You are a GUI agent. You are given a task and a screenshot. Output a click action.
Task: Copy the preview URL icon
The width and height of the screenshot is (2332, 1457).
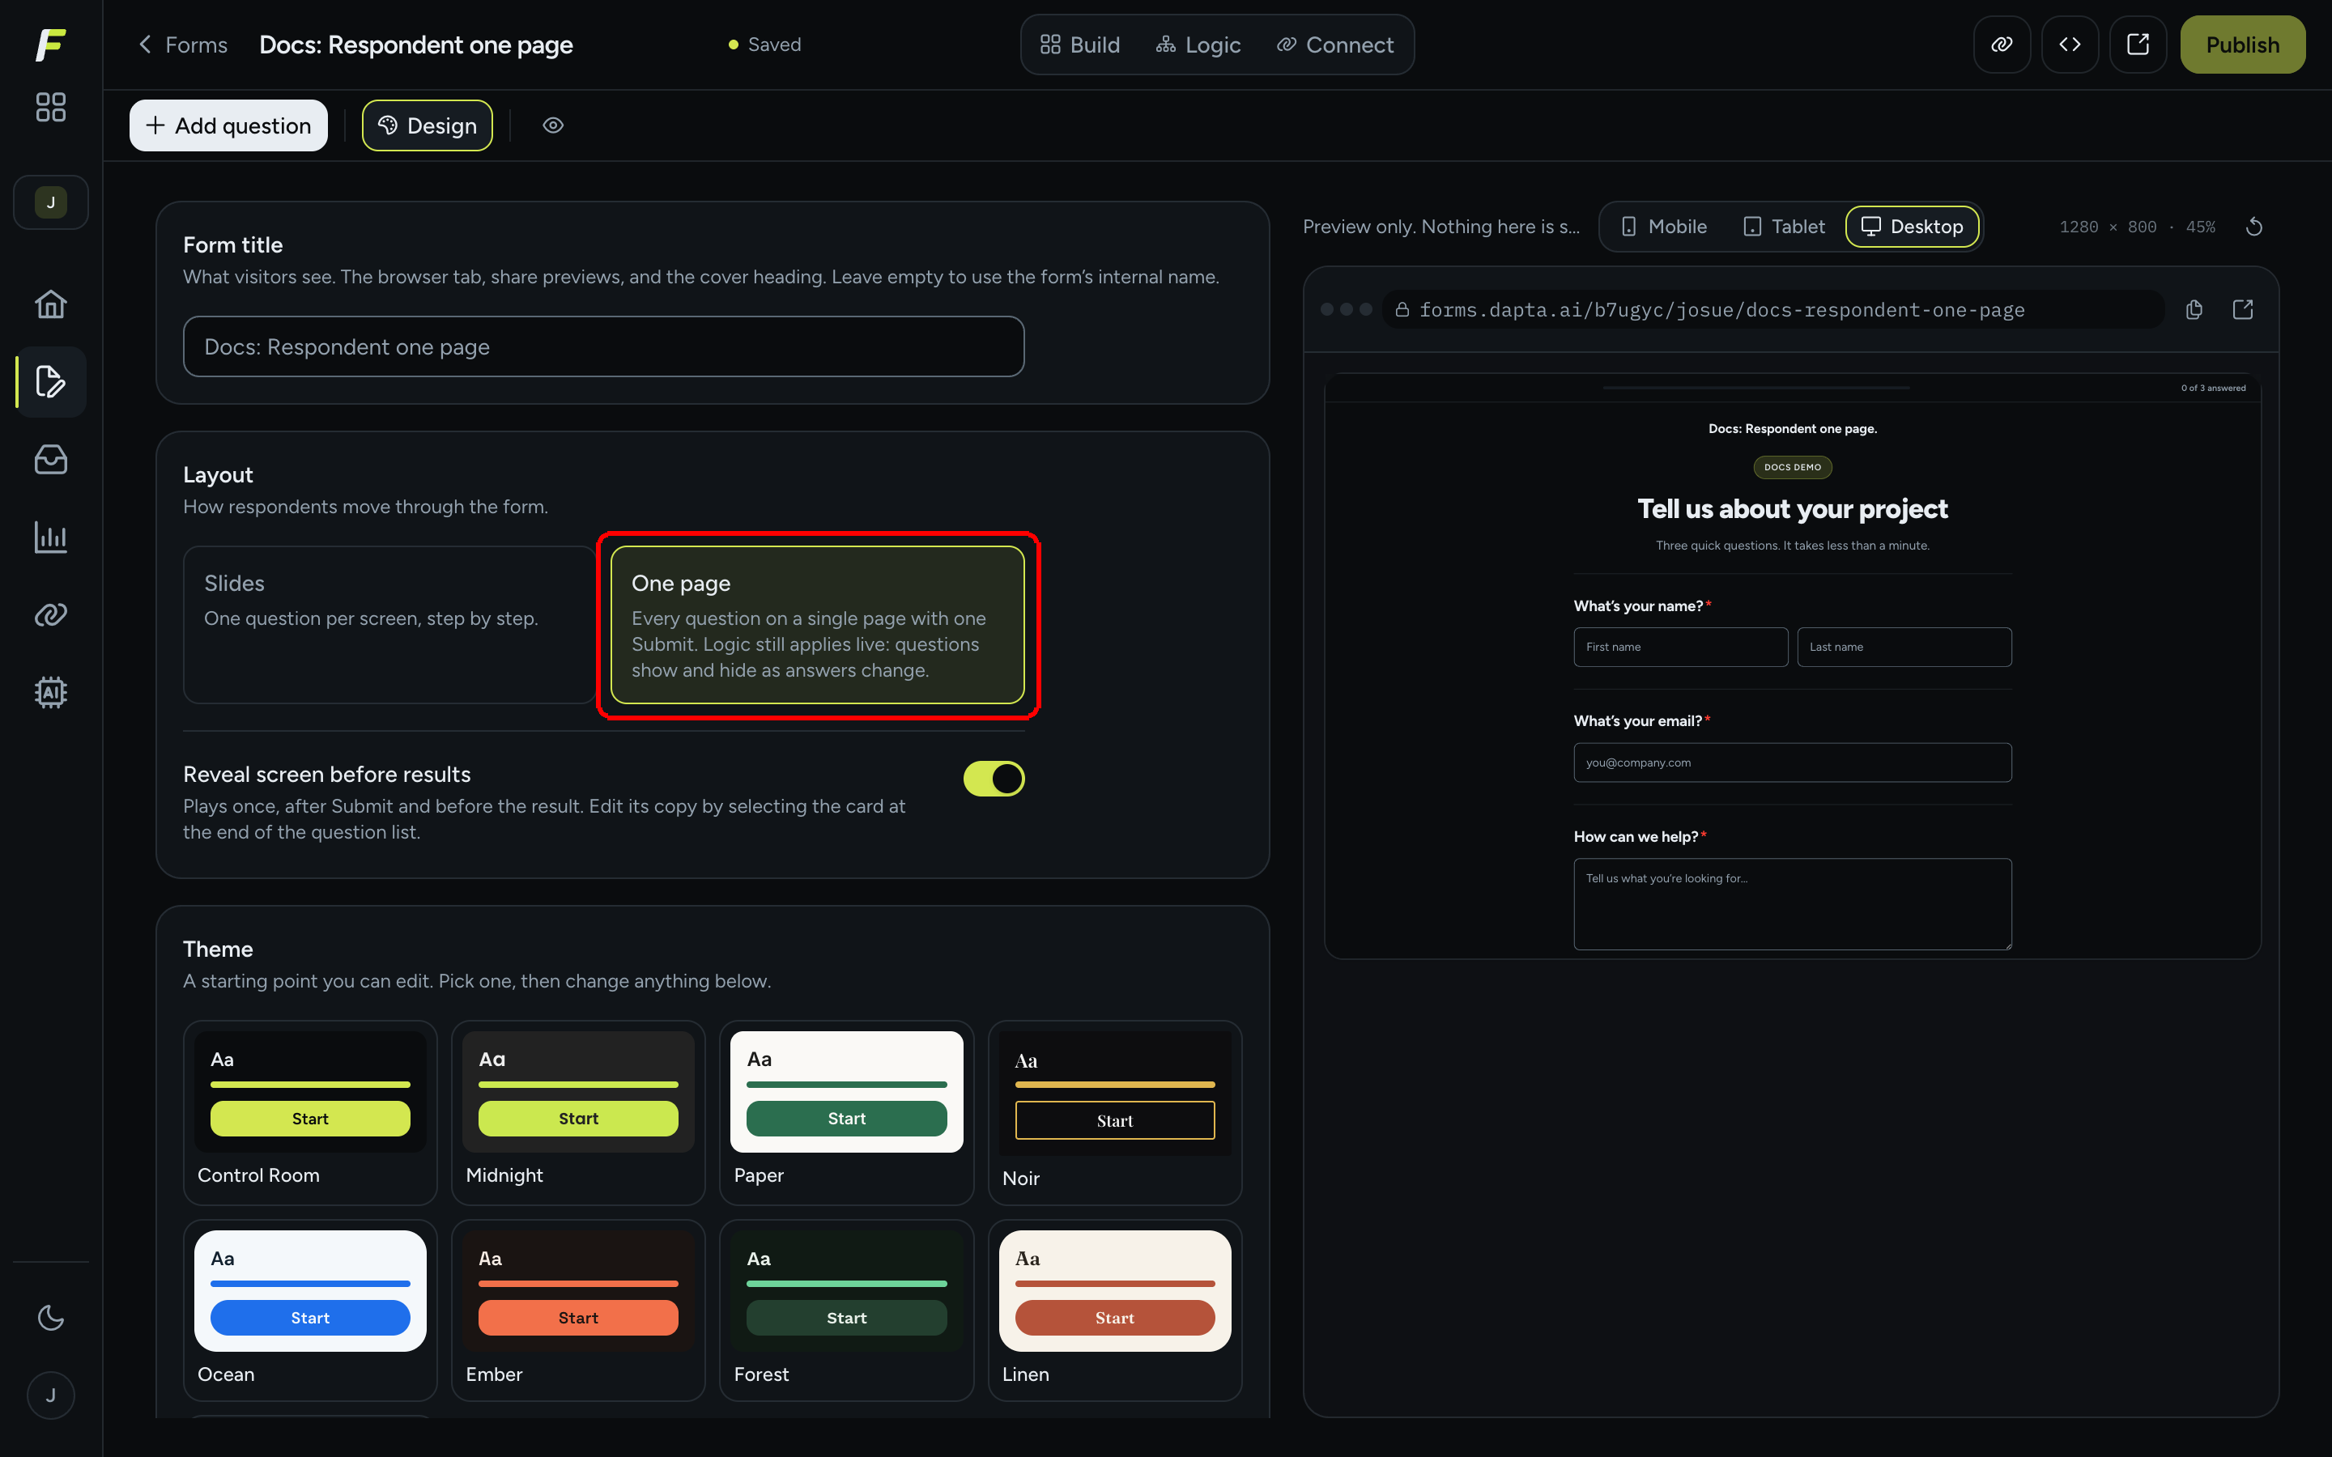point(2194,309)
